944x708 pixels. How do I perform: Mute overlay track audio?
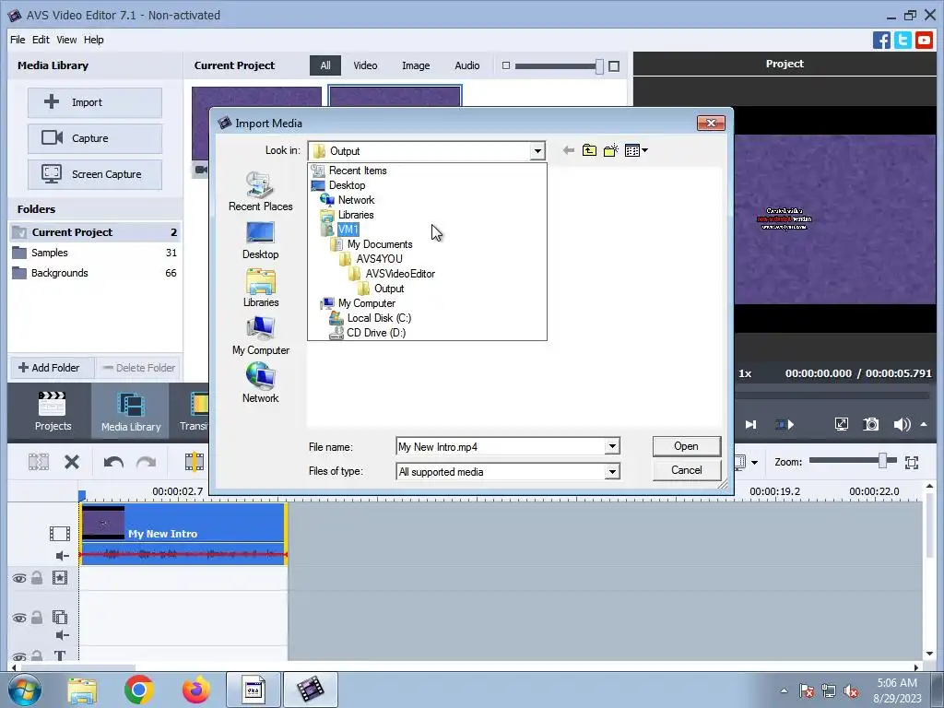[x=62, y=635]
